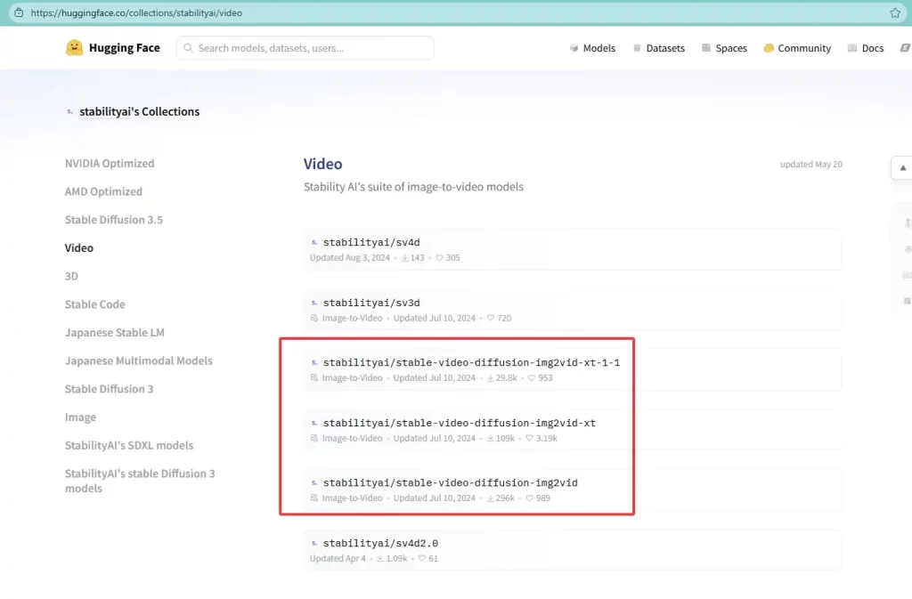912x599 pixels.
Task: Click the 3.19k likes count text
Action: coord(546,439)
